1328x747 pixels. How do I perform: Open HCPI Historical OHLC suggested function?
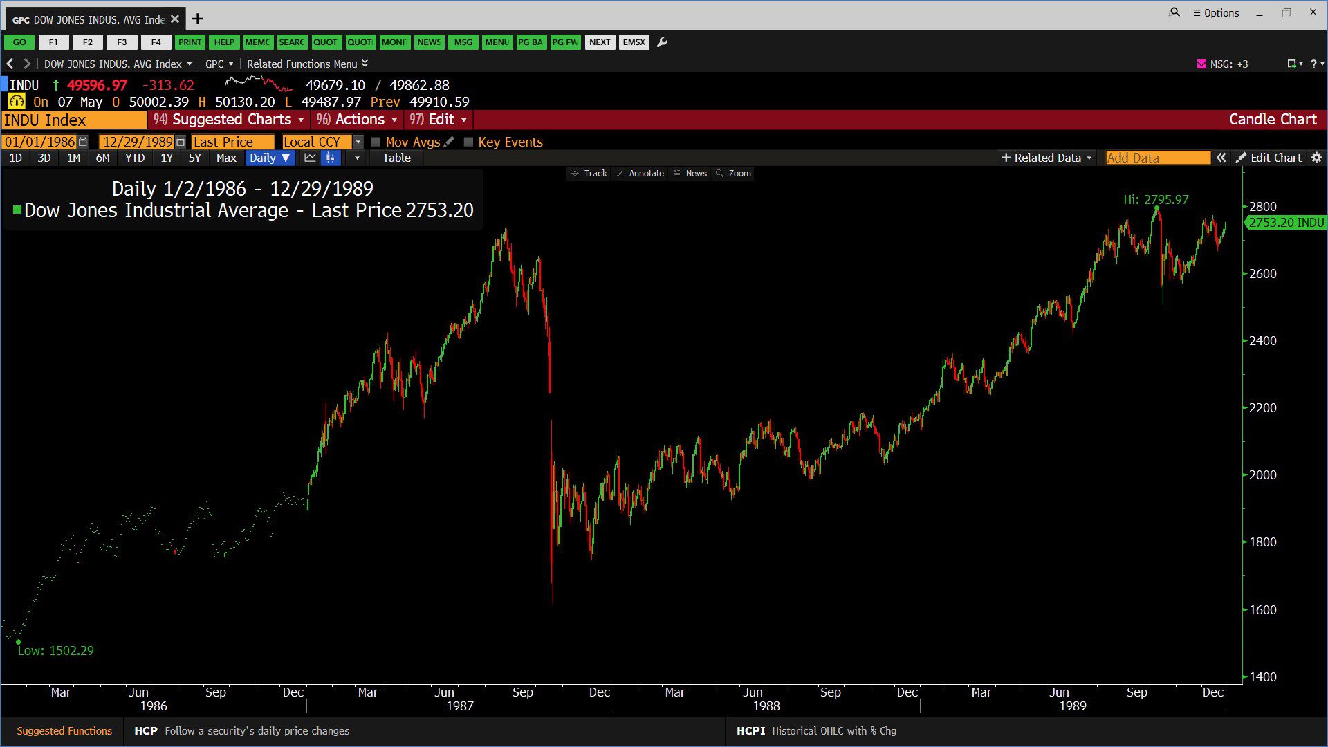click(x=817, y=730)
